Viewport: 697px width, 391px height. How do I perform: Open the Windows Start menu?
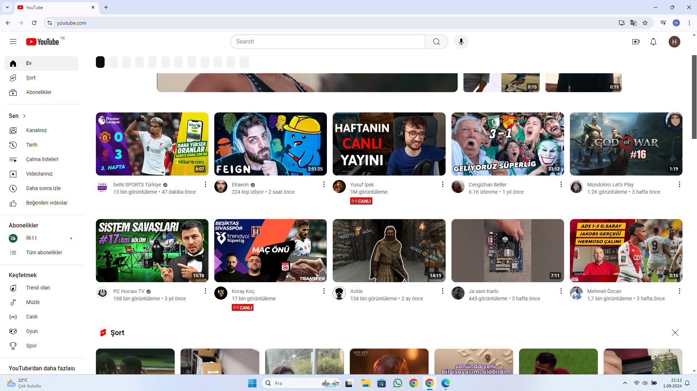pos(252,383)
